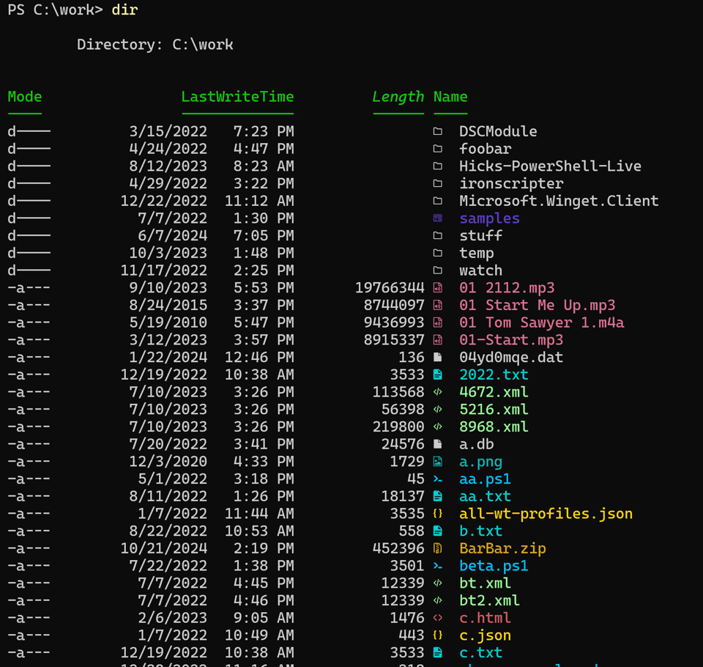Click the LastWriteTime column header
The image size is (703, 667).
(237, 97)
